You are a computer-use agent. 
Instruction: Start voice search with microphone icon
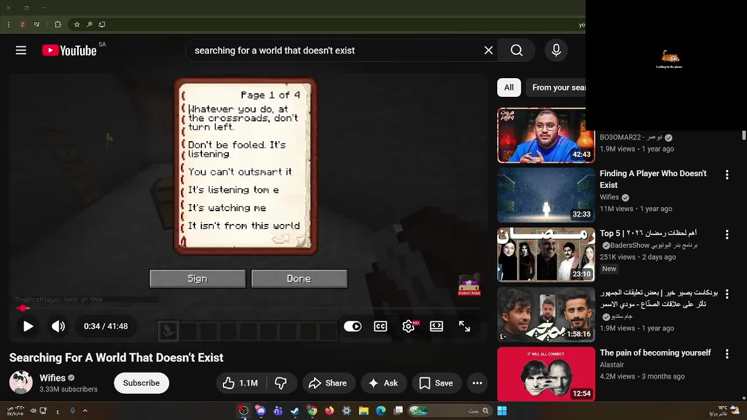point(556,51)
